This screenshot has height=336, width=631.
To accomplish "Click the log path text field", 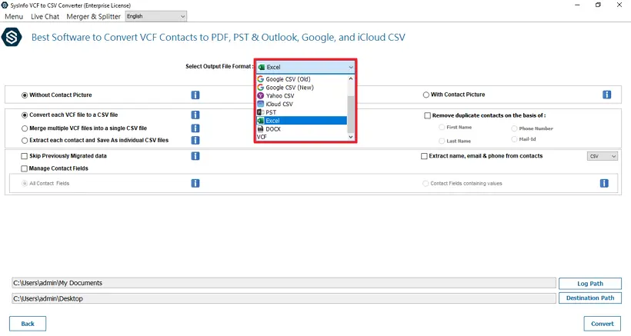I will click(x=284, y=283).
